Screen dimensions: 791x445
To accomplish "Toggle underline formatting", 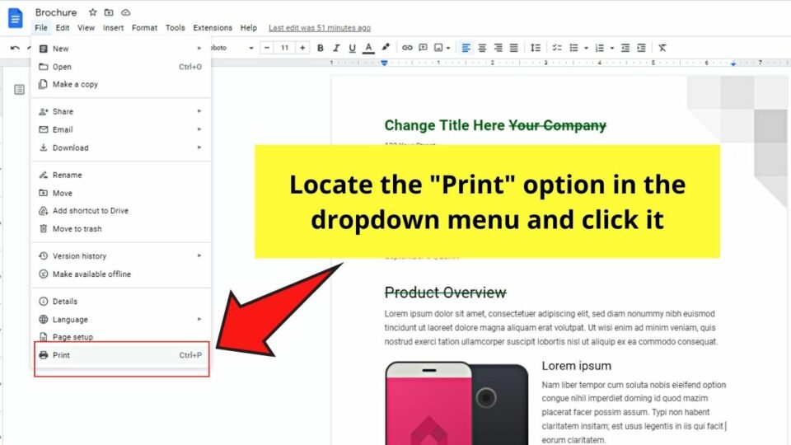I will pyautogui.click(x=352, y=48).
